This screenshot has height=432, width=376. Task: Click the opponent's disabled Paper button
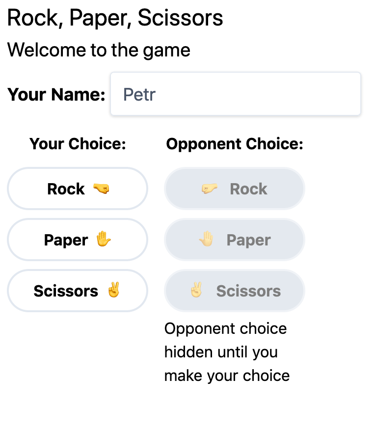235,240
